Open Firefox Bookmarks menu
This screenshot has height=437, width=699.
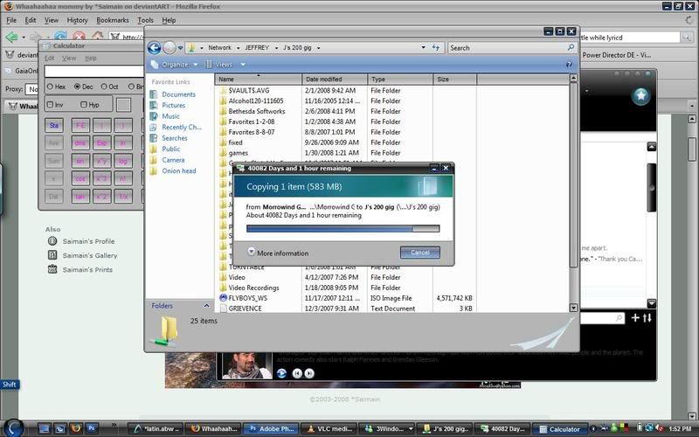pyautogui.click(x=113, y=20)
